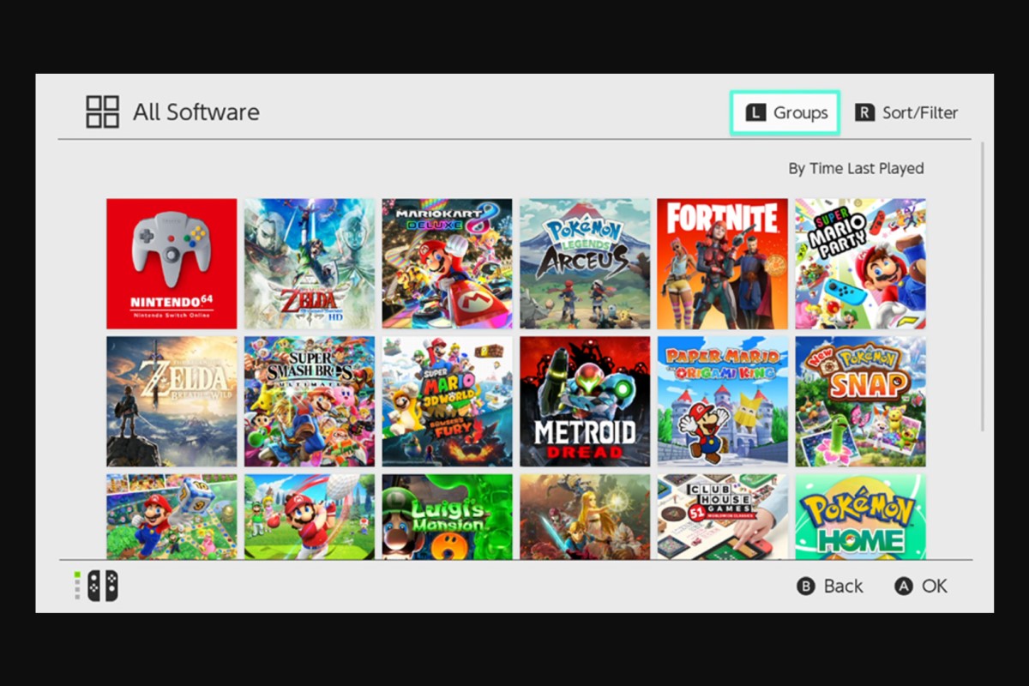Click the By Time Last Played sort label
This screenshot has height=686, width=1029.
[857, 168]
